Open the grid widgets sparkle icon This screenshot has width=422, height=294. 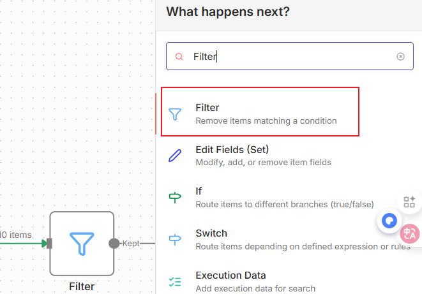point(409,203)
